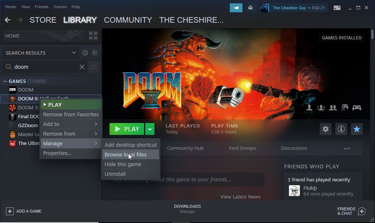Click the search field containing doom
375x223 pixels.
click(44, 67)
